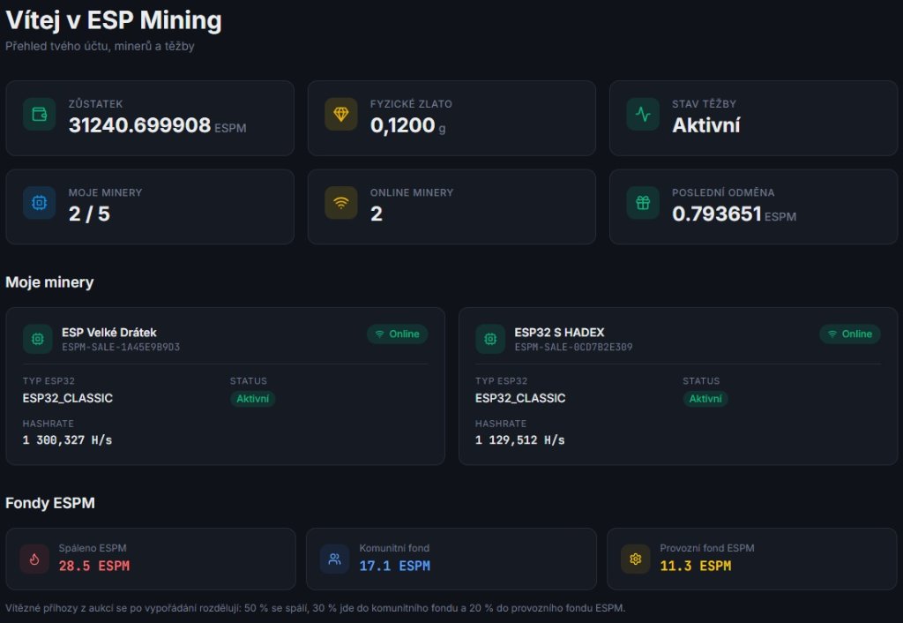This screenshot has width=903, height=623.
Task: Select the balance value 31240.699908
Action: coord(139,125)
